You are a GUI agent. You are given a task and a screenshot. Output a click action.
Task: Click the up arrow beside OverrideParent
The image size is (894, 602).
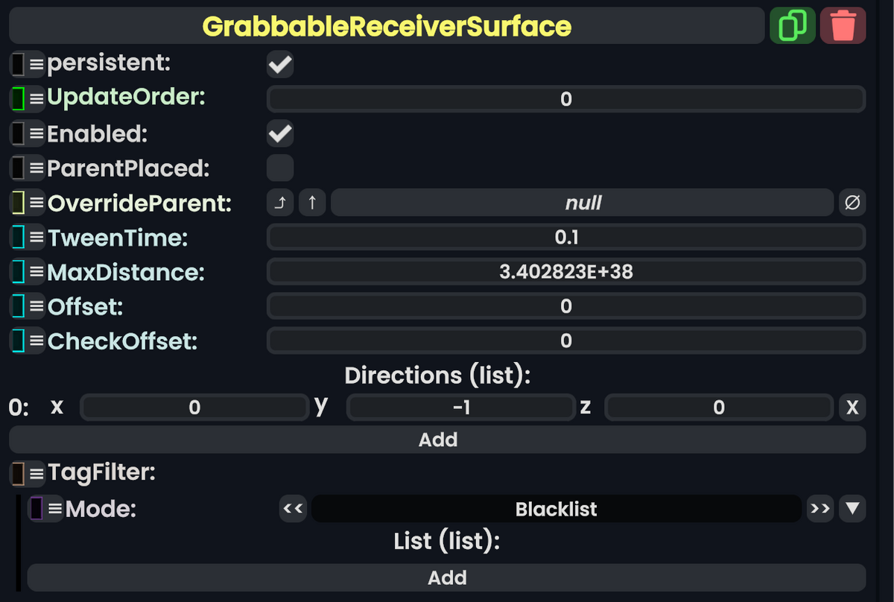(312, 202)
